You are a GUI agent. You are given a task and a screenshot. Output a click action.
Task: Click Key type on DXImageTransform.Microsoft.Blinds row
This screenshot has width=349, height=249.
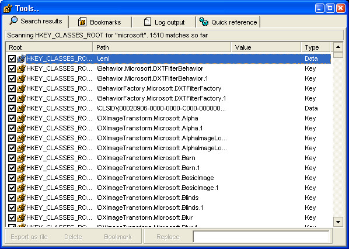click(x=310, y=198)
